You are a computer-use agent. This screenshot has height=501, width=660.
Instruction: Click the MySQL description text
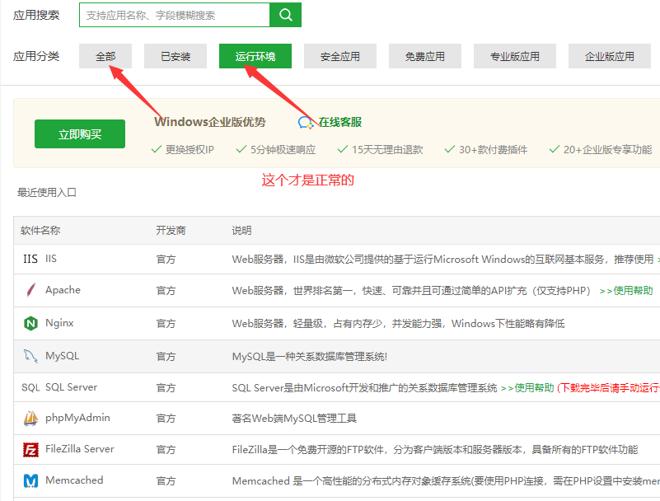tap(309, 357)
